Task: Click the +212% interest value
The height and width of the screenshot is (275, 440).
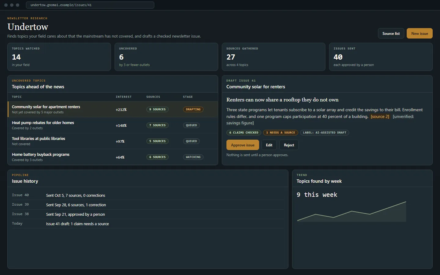Action: point(121,110)
